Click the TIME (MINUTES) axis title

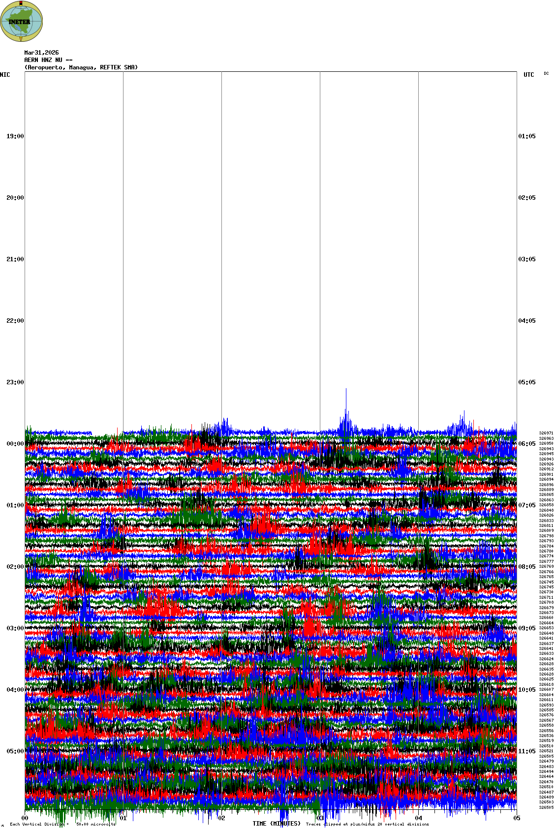pyautogui.click(x=277, y=824)
